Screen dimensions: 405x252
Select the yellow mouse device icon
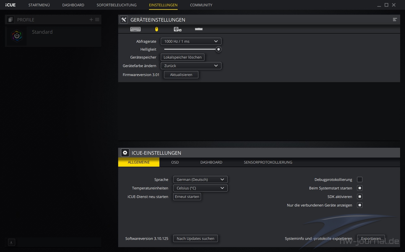pyautogui.click(x=156, y=29)
